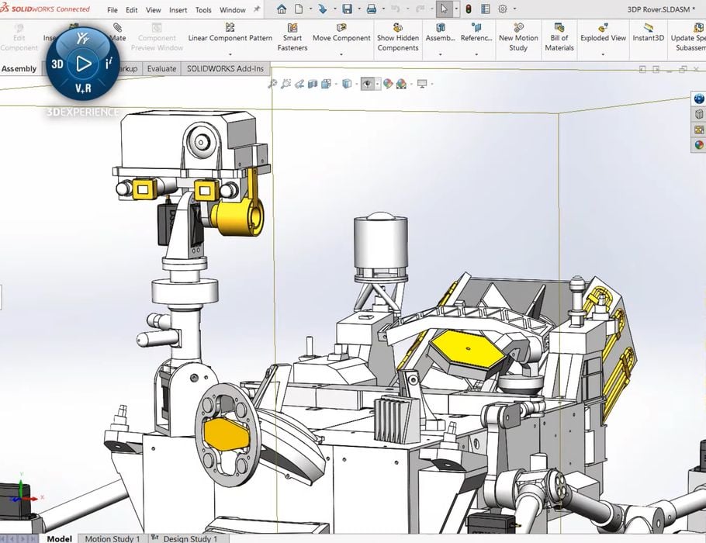706x543 pixels.
Task: Open the Bill of Materials tool
Action: pyautogui.click(x=559, y=37)
